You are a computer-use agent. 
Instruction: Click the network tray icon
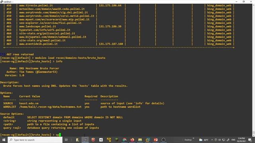tap(224, 140)
